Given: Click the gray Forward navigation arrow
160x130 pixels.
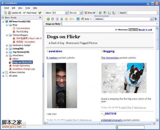Looking at the screenshot, I should pos(53,19).
